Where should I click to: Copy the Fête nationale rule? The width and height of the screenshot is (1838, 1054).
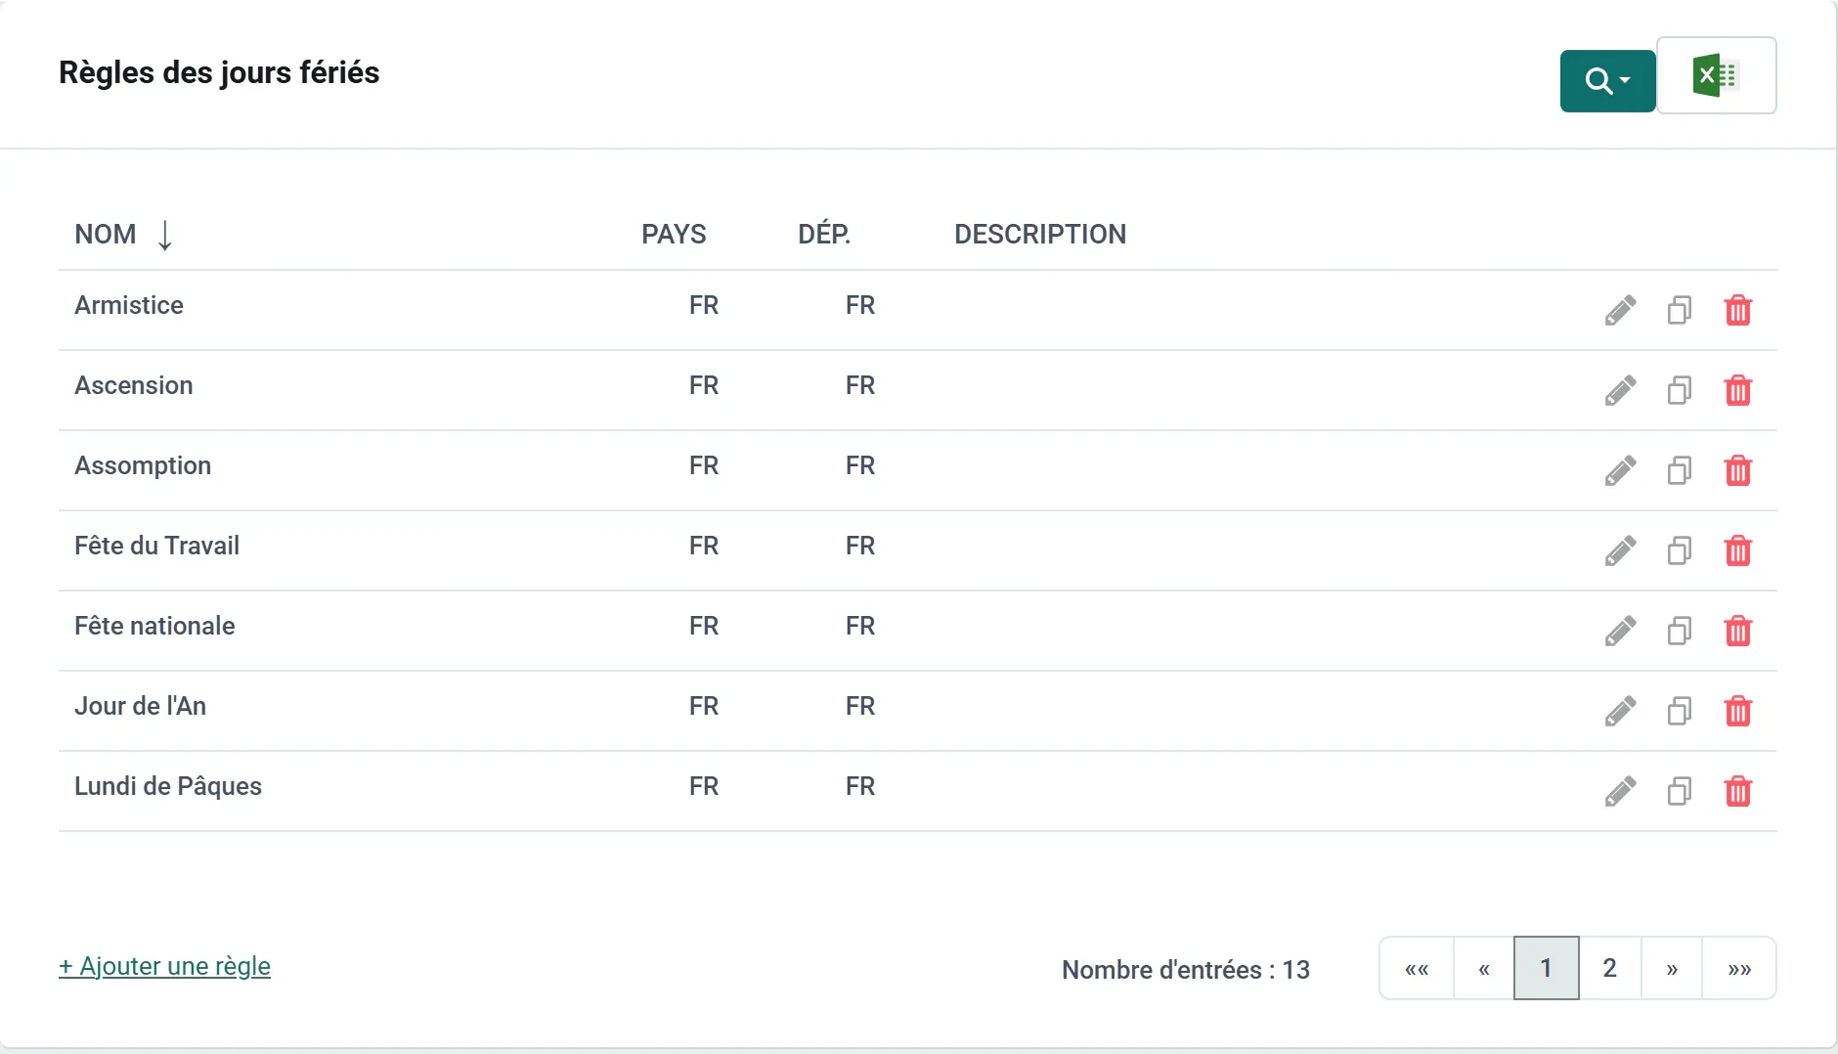click(1679, 631)
